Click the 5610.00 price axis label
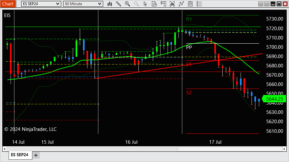The width and height of the screenshot is (289, 162). [275, 131]
